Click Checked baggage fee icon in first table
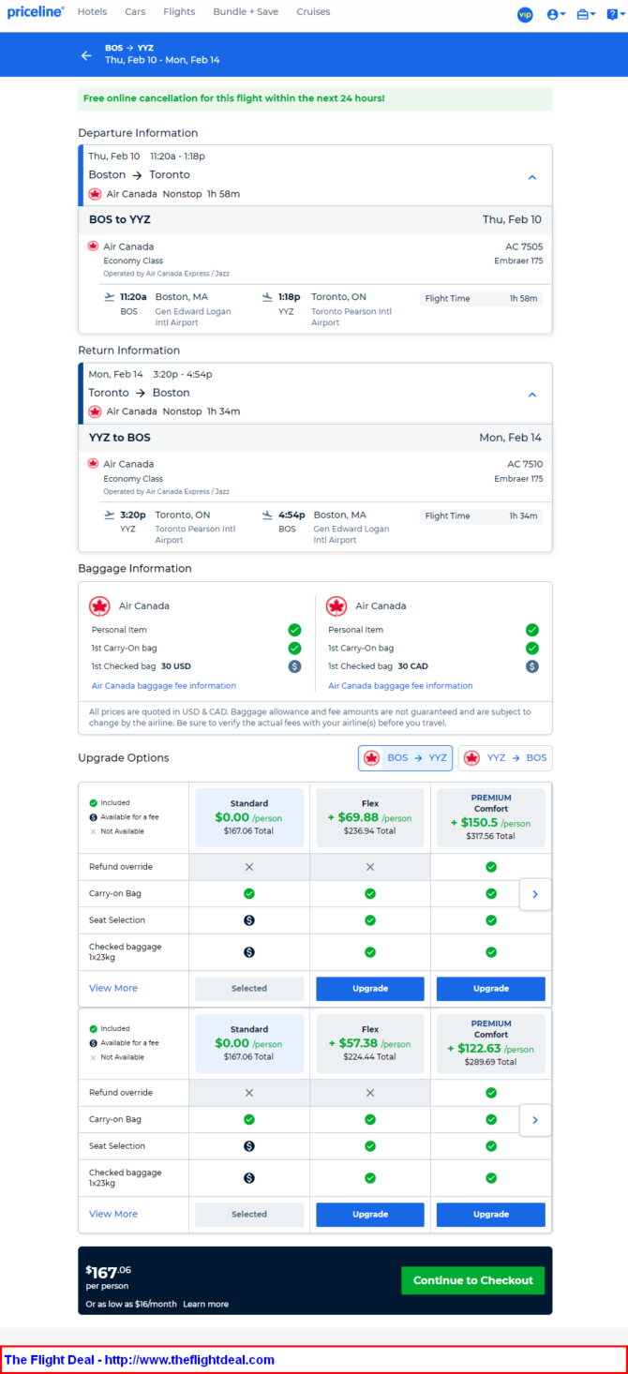The image size is (628, 1374). point(249,952)
